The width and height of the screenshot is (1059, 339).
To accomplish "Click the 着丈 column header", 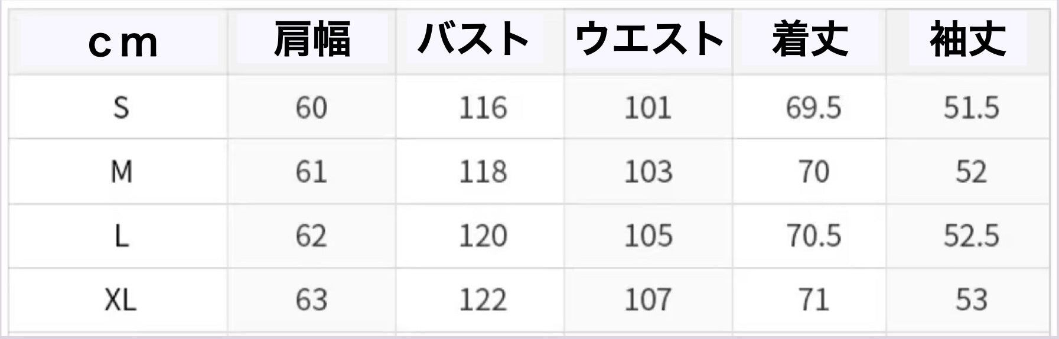I will coord(810,40).
